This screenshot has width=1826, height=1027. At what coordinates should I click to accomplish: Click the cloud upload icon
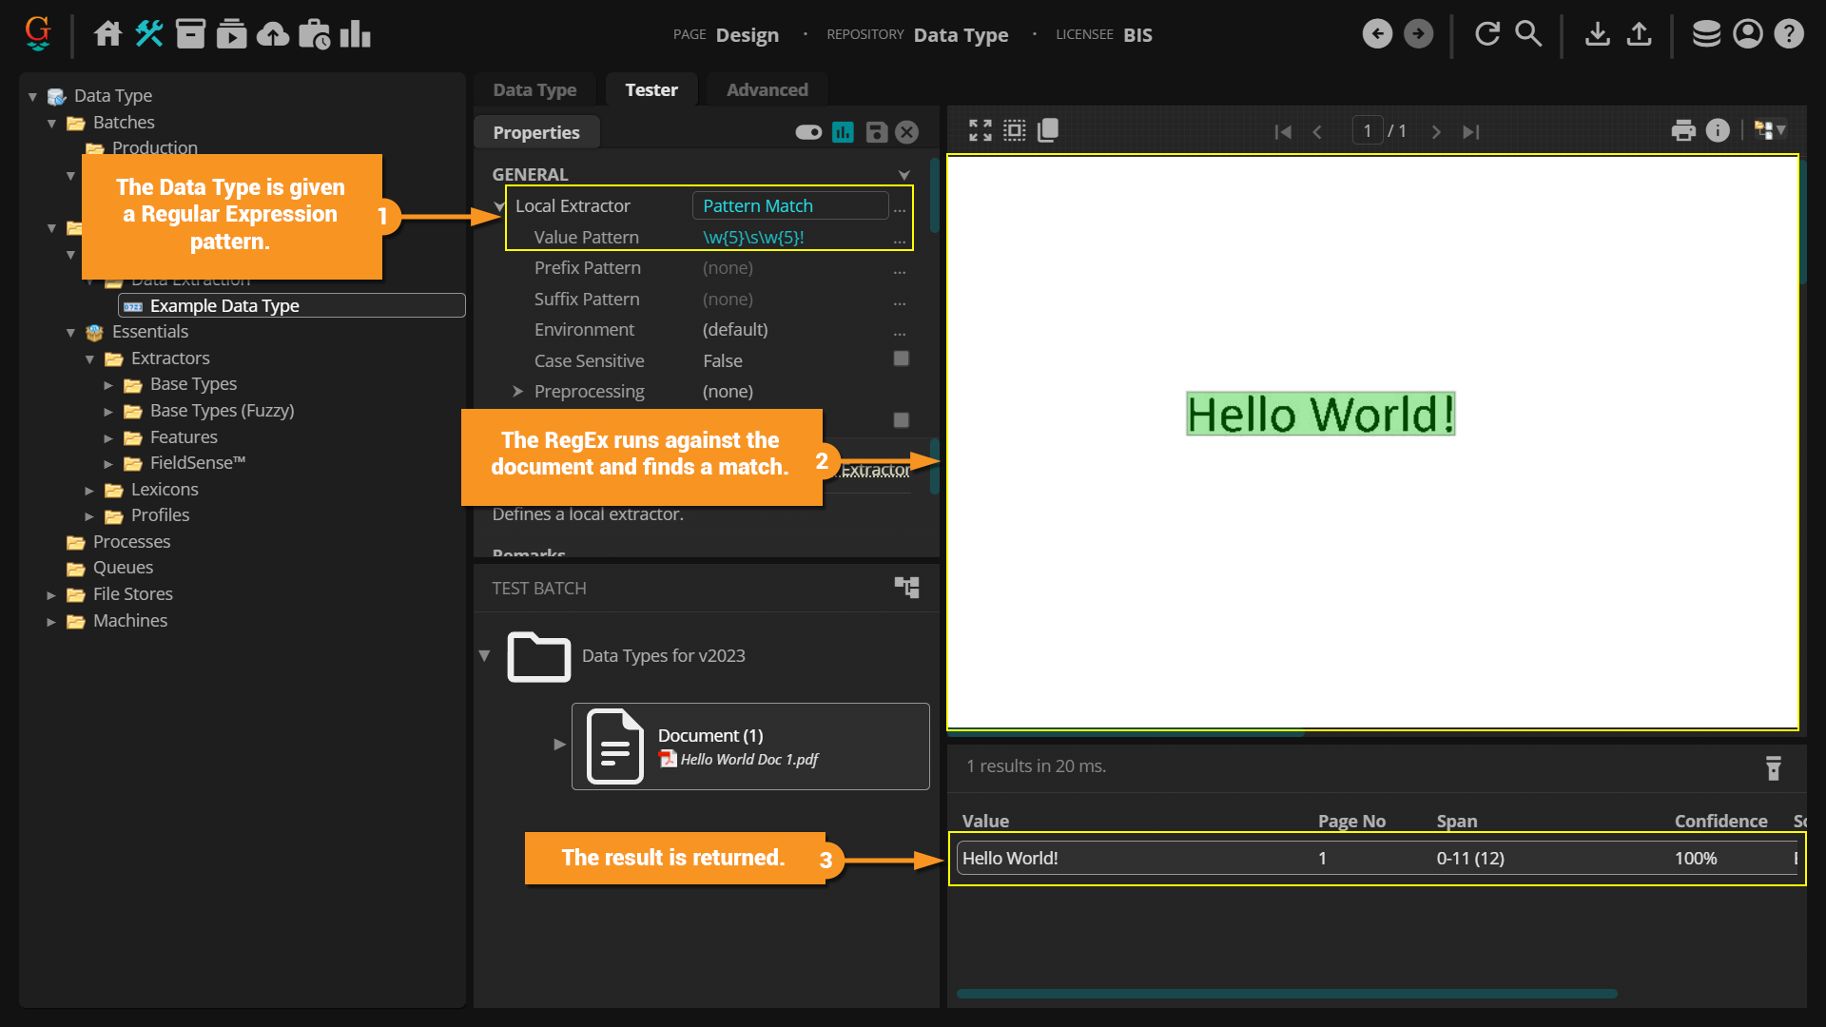(x=273, y=34)
